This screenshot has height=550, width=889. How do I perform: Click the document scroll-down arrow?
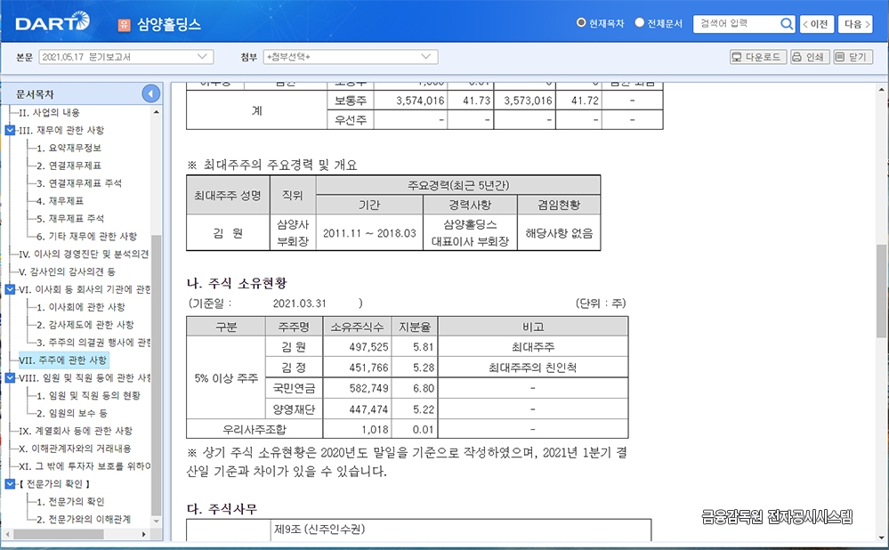881,538
